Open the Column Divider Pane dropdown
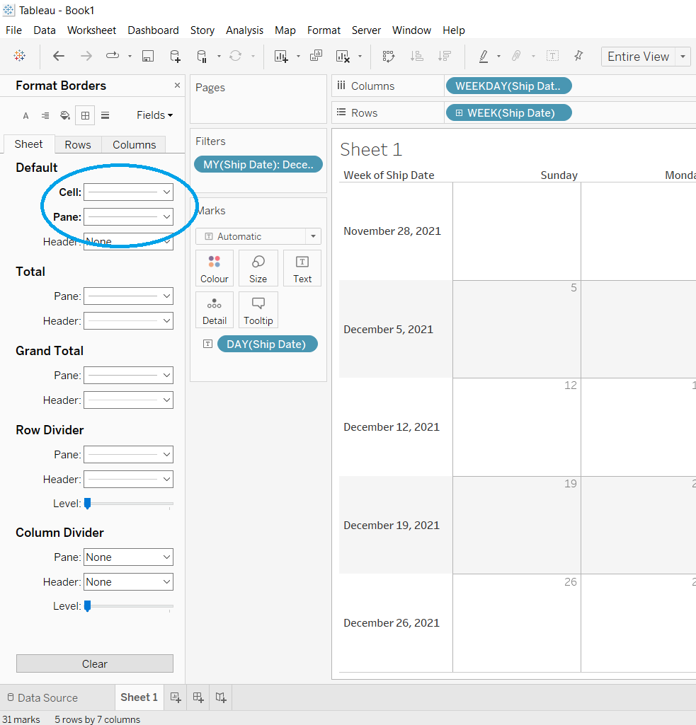This screenshot has width=696, height=725. click(x=128, y=557)
